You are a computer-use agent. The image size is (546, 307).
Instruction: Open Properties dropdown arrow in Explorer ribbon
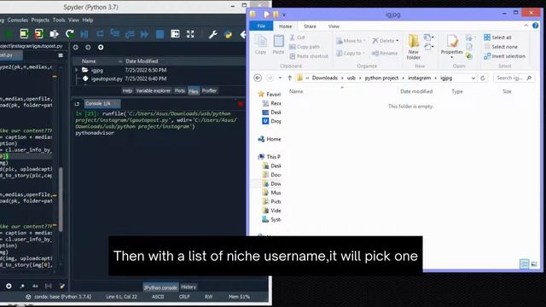451,57
